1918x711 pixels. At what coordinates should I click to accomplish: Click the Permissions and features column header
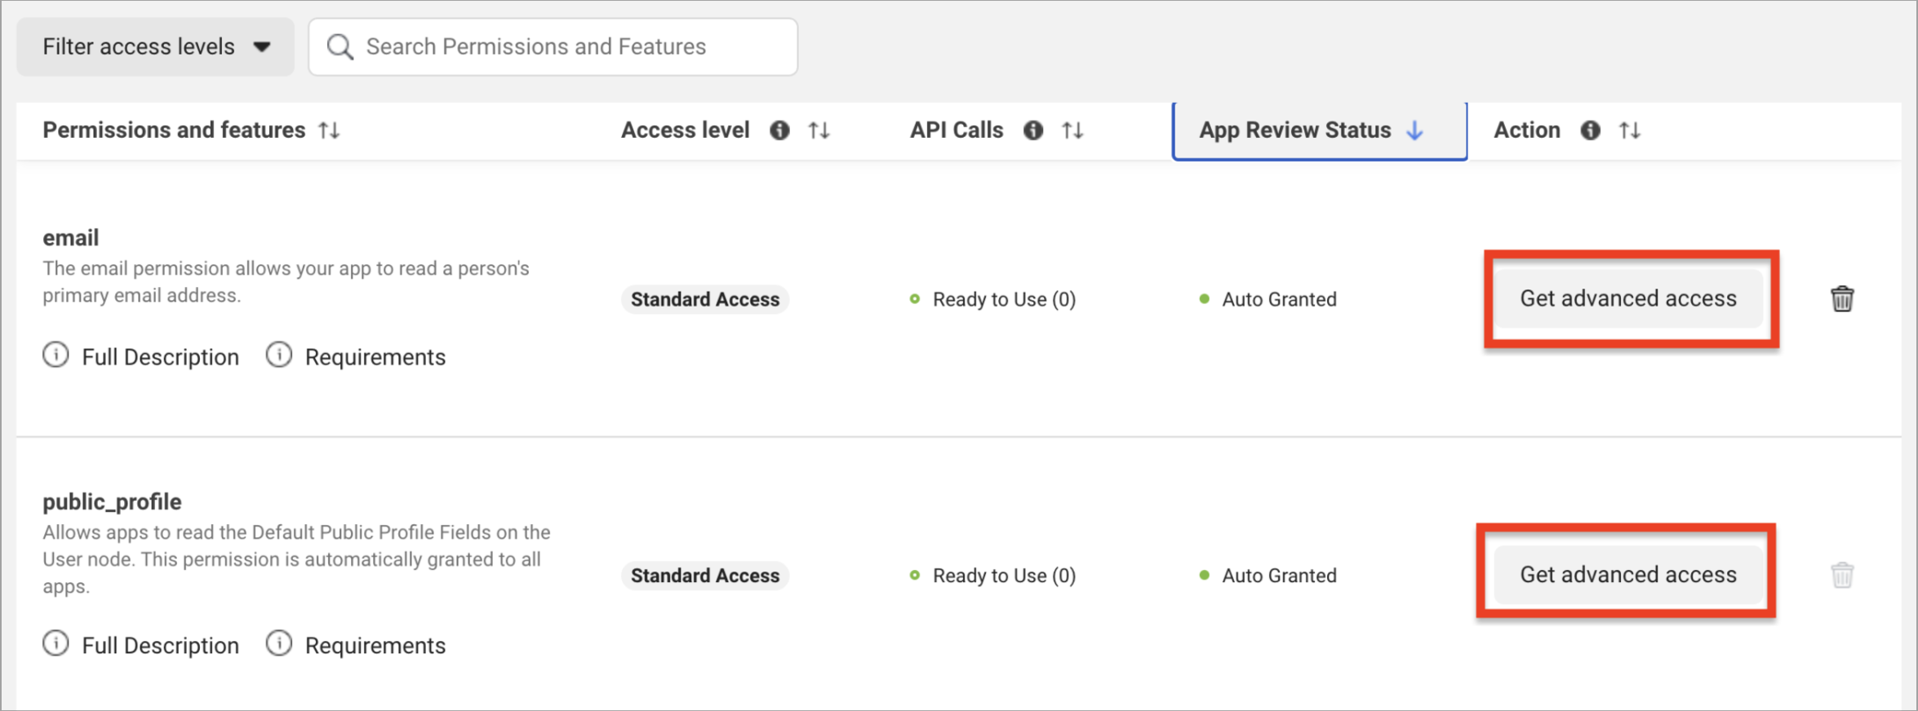click(x=174, y=130)
